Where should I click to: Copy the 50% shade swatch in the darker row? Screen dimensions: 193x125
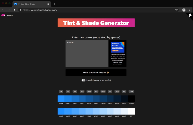point(96,99)
